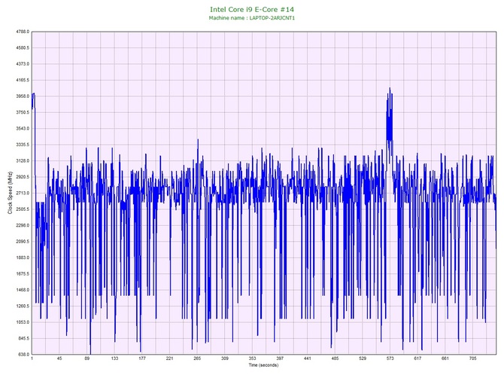Viewport: 504px width, 378px height.
Task: Click the 265 time axis tick label
Action: click(197, 358)
